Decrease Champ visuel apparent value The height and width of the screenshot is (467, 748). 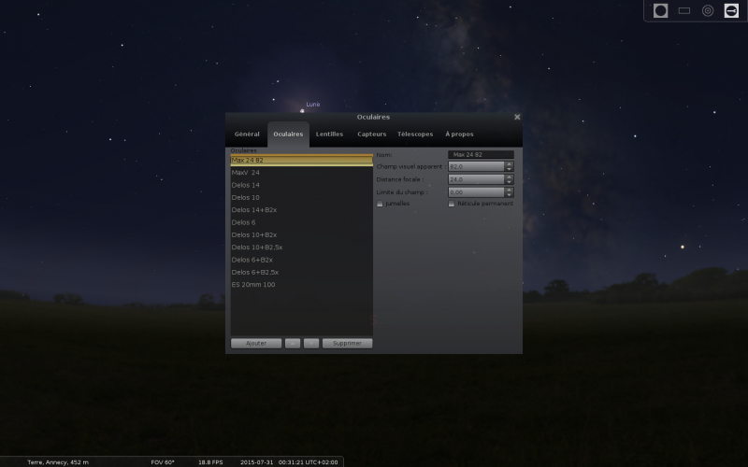pyautogui.click(x=509, y=169)
